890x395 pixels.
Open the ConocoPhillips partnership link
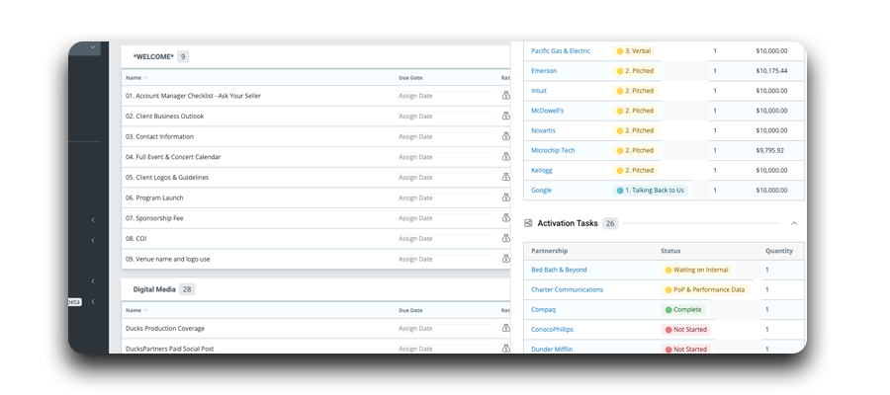[x=552, y=329]
